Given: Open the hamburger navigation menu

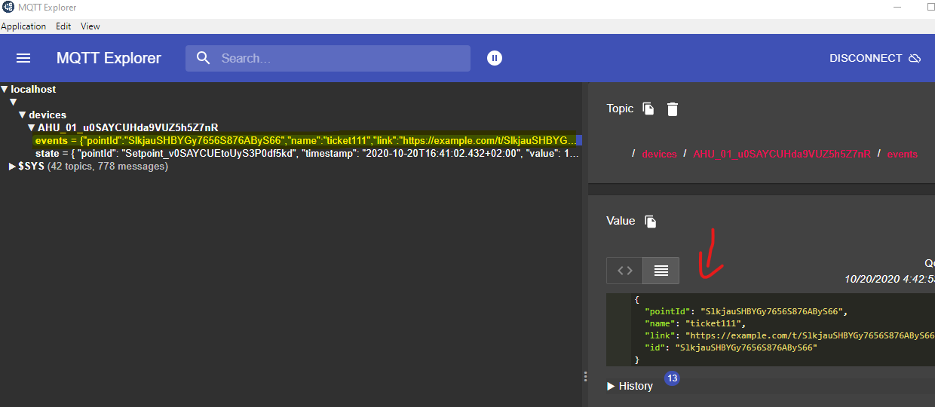Looking at the screenshot, I should coord(23,58).
